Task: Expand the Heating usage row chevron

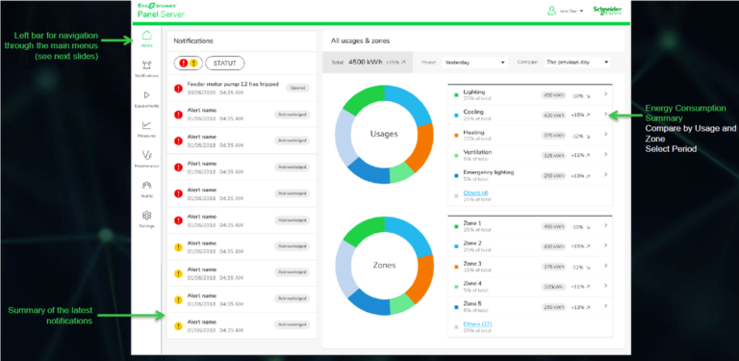Action: coord(605,135)
